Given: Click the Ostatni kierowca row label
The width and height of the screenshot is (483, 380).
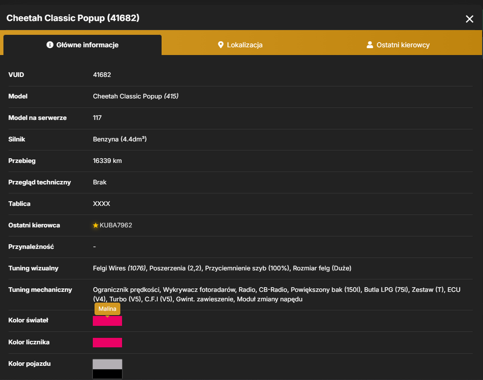Looking at the screenshot, I should pos(34,225).
